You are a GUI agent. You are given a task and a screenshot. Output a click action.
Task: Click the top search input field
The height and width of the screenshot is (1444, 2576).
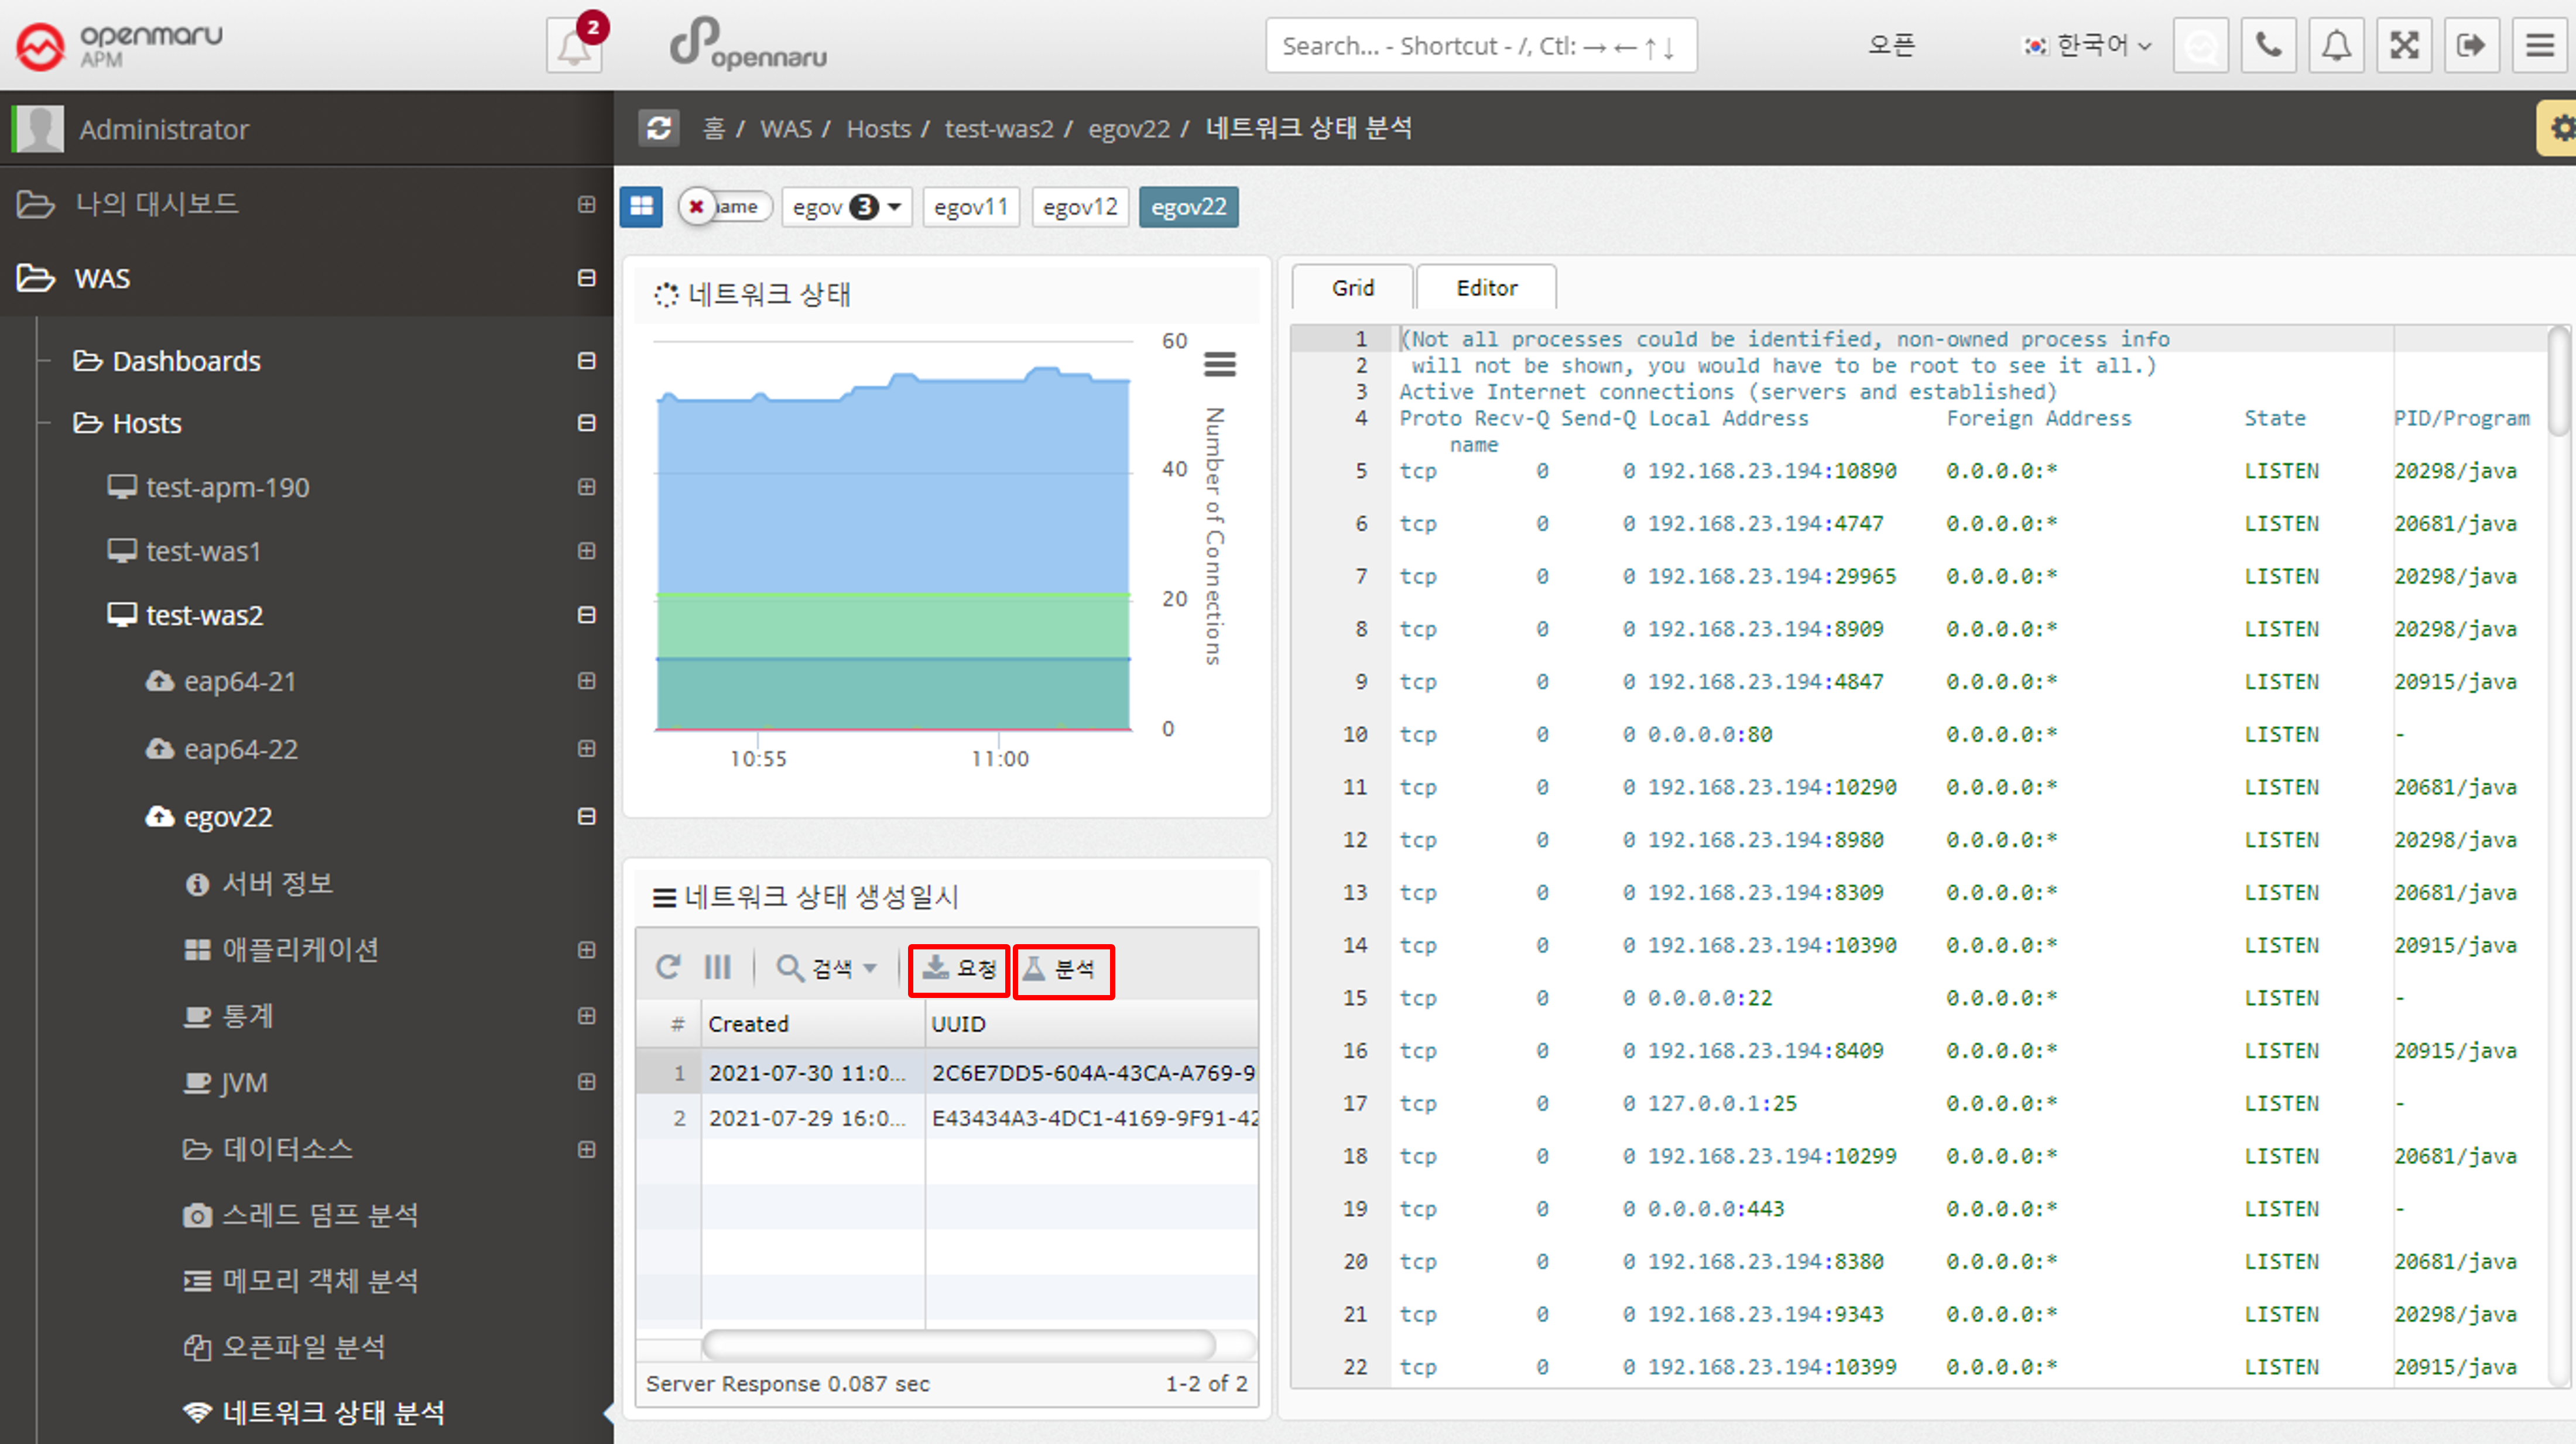tap(1480, 46)
